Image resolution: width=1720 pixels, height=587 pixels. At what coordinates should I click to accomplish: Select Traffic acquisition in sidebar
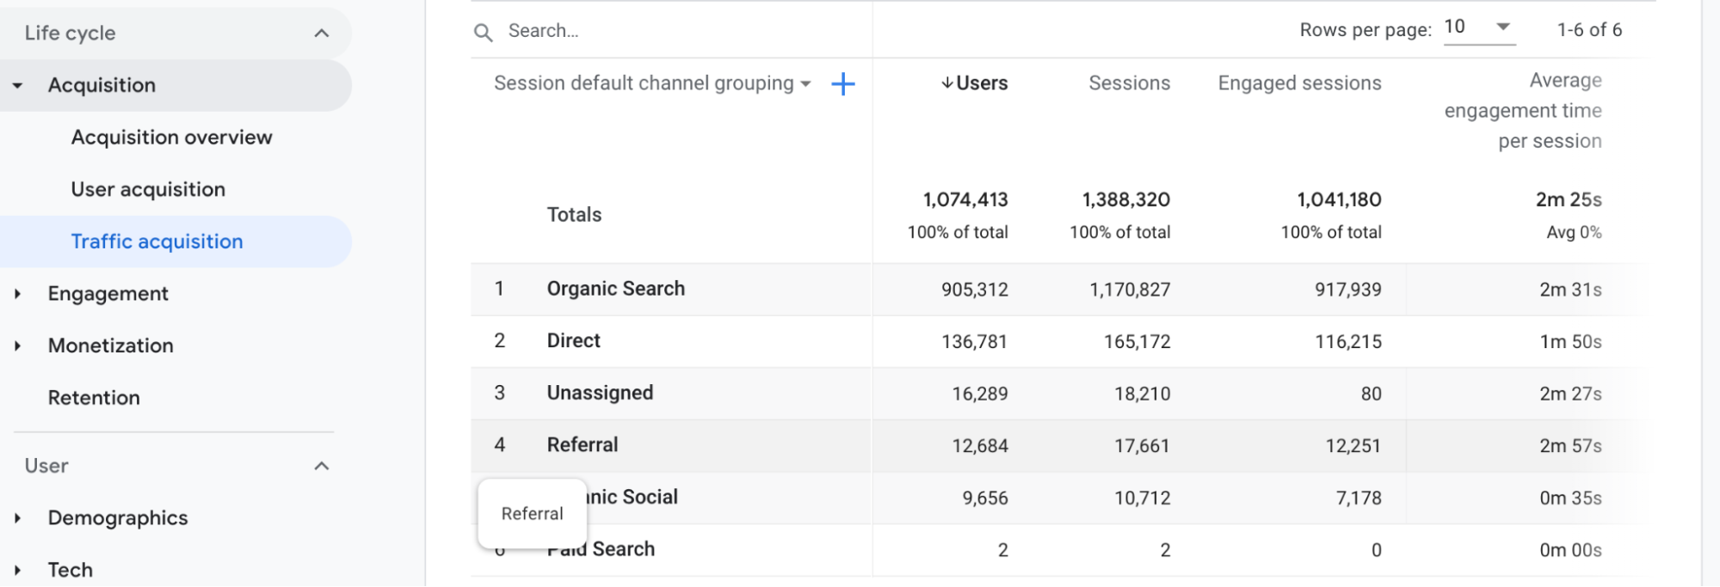pos(157,242)
